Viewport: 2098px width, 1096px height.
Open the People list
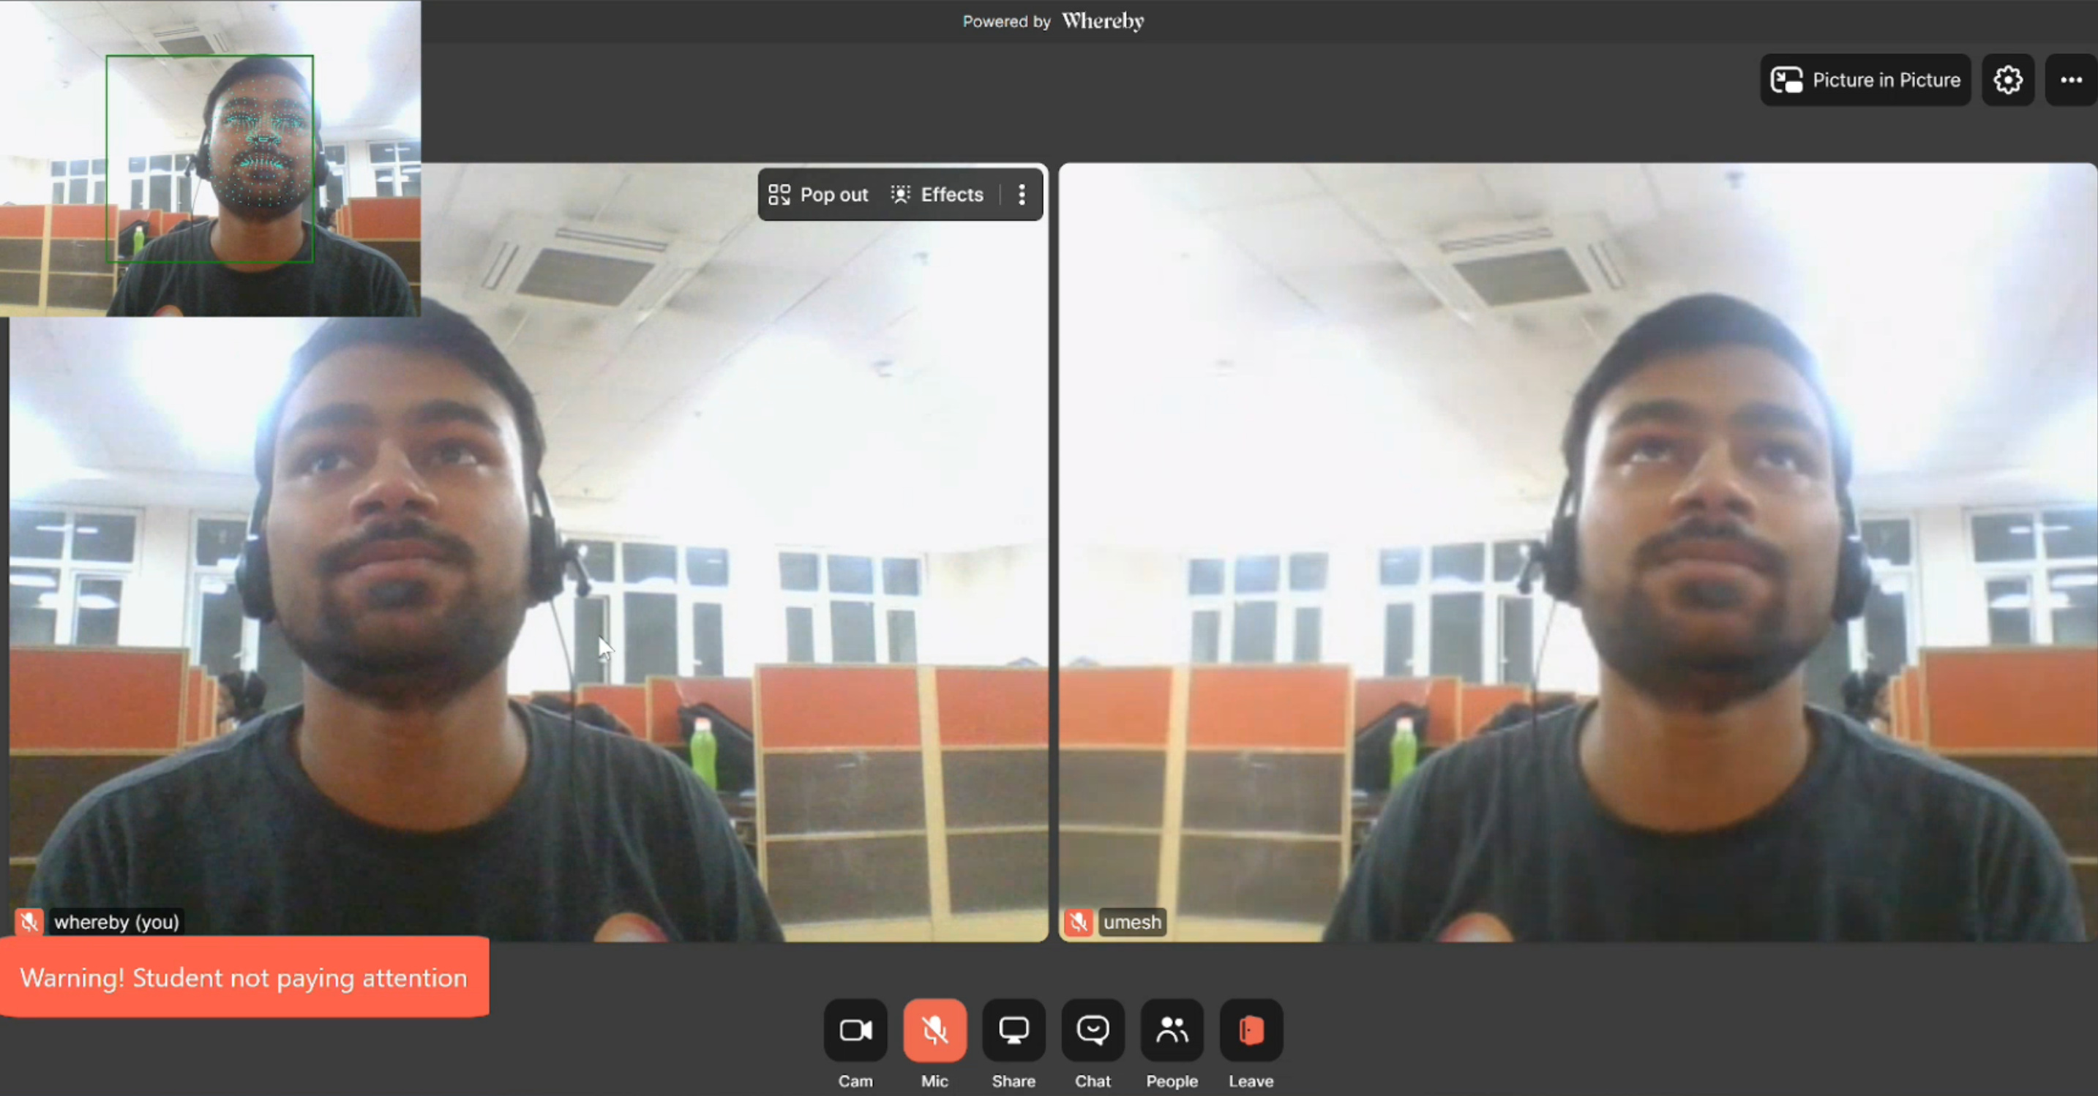(1171, 1031)
